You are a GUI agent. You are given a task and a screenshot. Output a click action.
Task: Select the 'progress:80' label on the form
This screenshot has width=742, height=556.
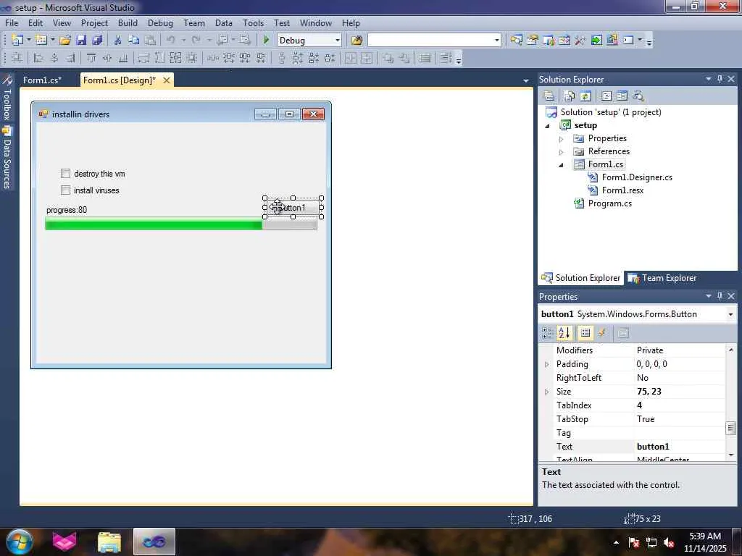(x=67, y=210)
